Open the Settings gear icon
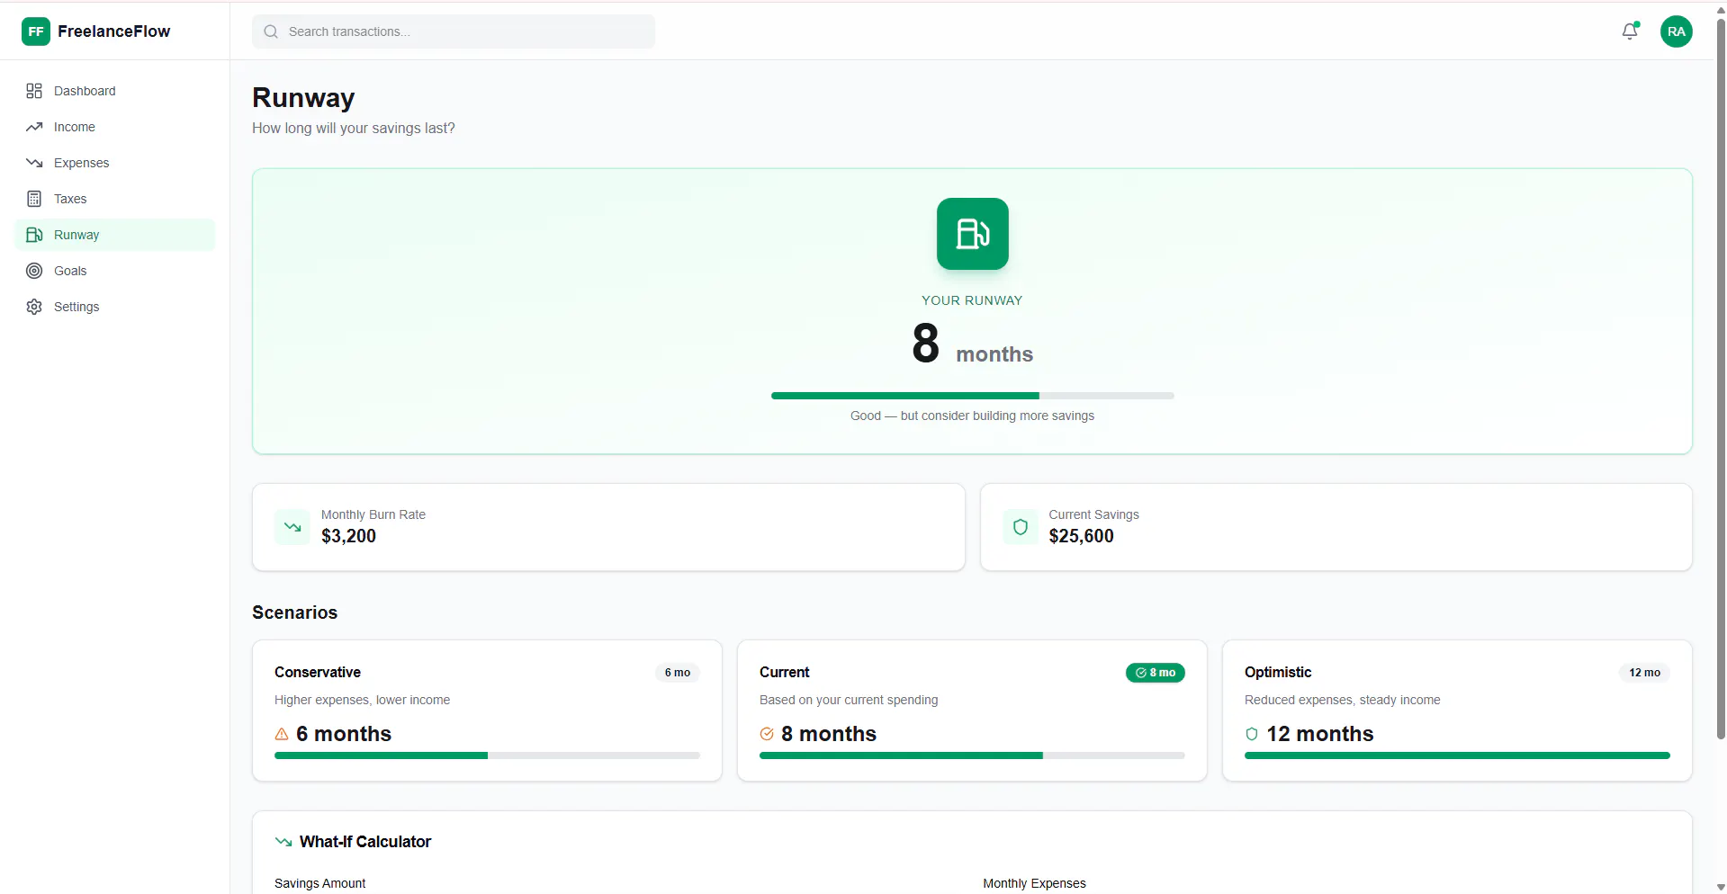1727x894 pixels. pos(34,307)
